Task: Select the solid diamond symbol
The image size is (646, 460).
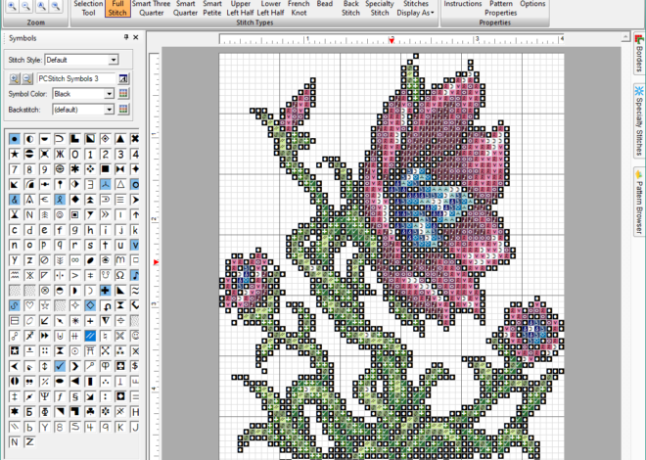Action: point(75,200)
